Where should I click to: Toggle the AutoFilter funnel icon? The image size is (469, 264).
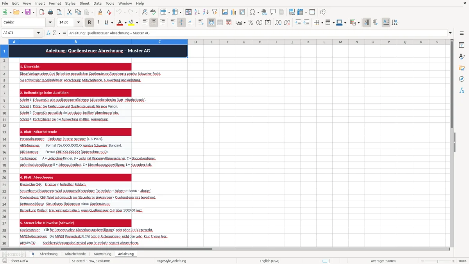[x=214, y=12]
